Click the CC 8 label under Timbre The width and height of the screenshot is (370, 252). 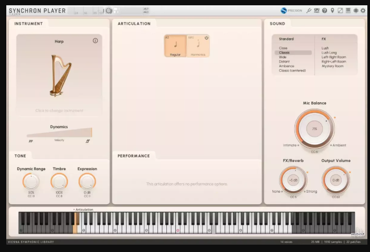coord(59,196)
